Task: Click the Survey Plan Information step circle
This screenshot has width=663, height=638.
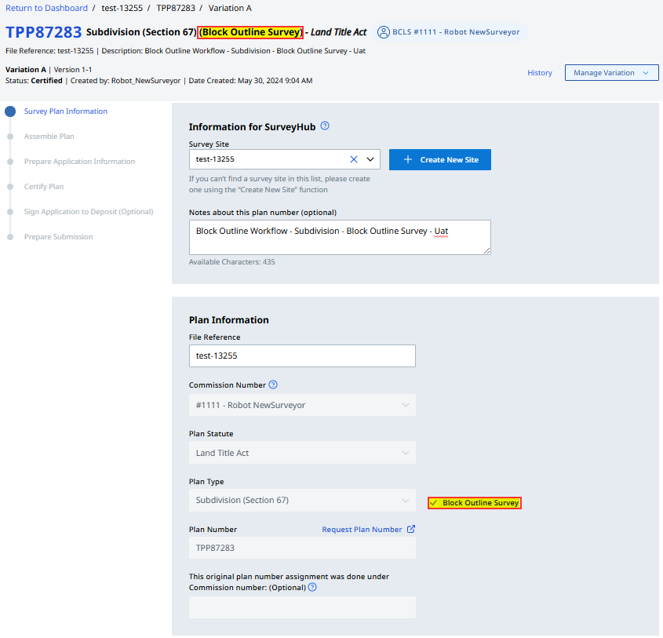Action: point(10,111)
